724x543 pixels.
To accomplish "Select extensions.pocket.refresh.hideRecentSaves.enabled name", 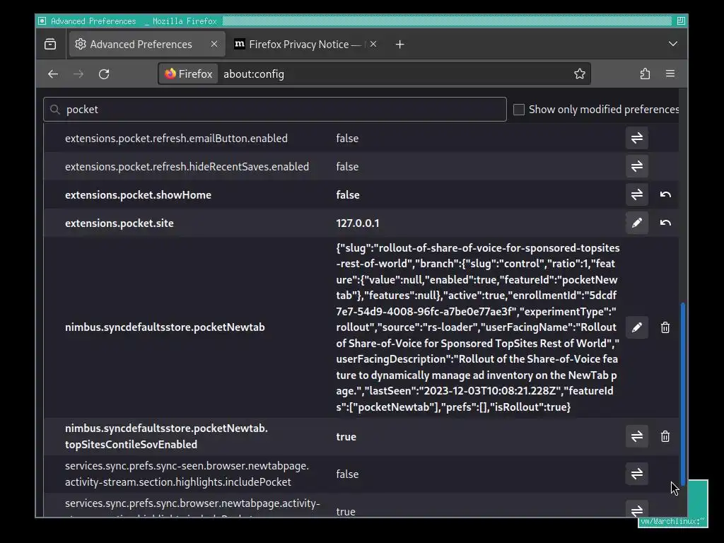I will (187, 167).
